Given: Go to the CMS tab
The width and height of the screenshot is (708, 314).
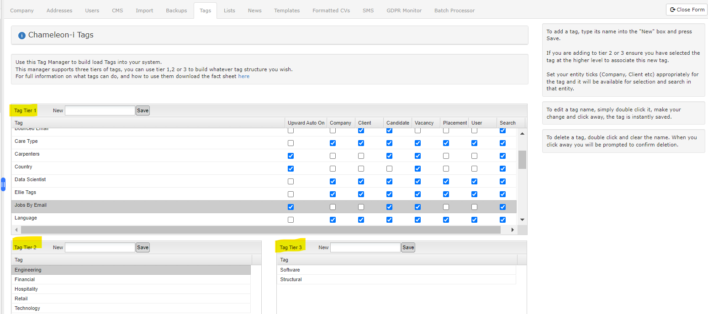Looking at the screenshot, I should pyautogui.click(x=117, y=10).
